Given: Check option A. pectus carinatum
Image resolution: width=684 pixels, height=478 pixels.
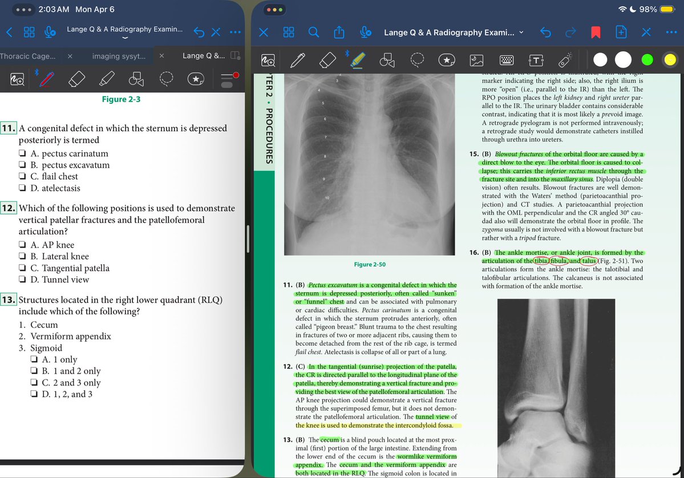Looking at the screenshot, I should coord(22,153).
